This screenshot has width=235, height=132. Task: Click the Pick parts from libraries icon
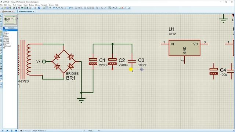(x=97, y=8)
